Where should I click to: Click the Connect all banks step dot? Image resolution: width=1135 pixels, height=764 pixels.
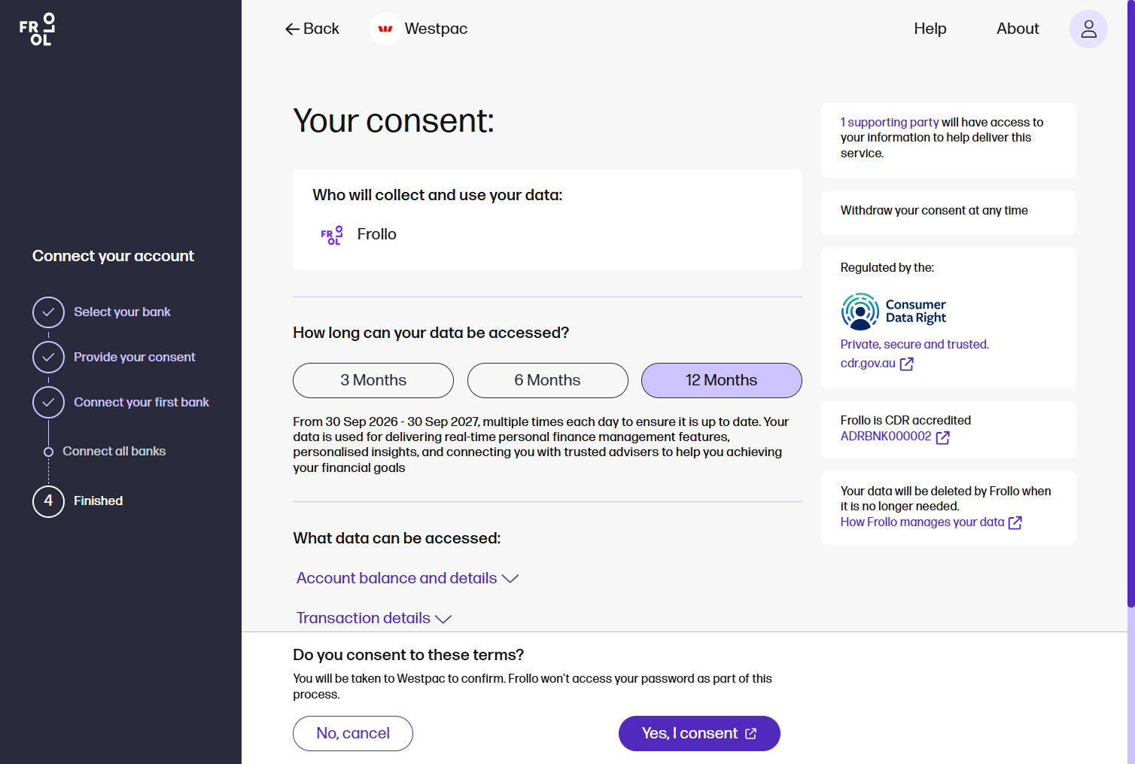pyautogui.click(x=48, y=452)
